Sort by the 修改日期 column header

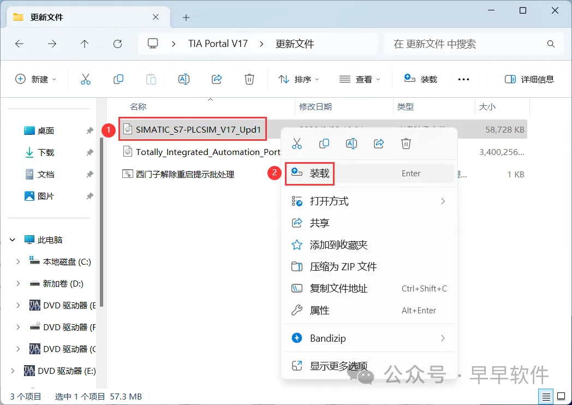click(315, 106)
